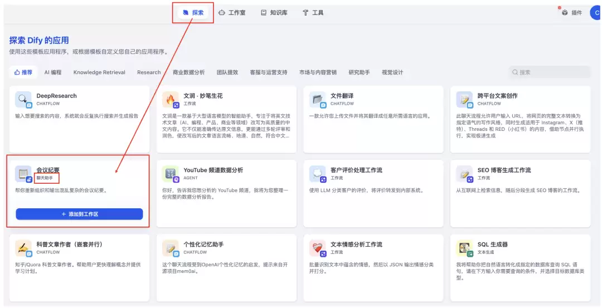Click the 科普文章作者 writing-hand icon
Image resolution: width=602 pixels, height=308 pixels.
[23, 248]
